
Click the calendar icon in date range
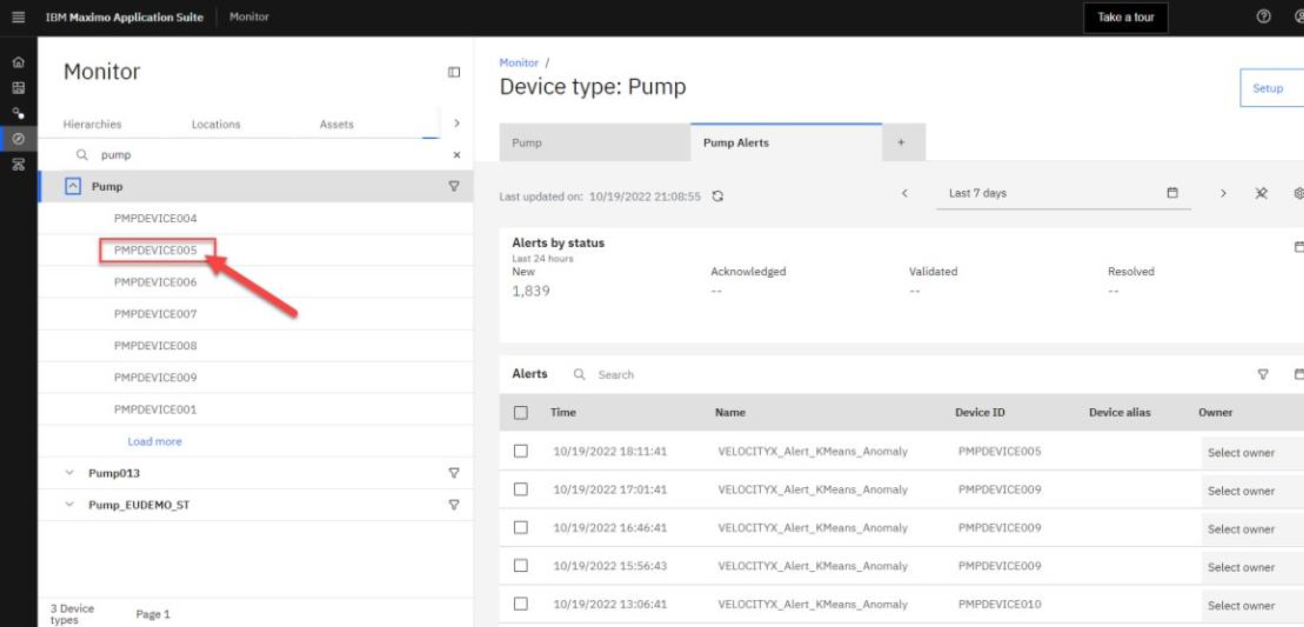click(1172, 193)
